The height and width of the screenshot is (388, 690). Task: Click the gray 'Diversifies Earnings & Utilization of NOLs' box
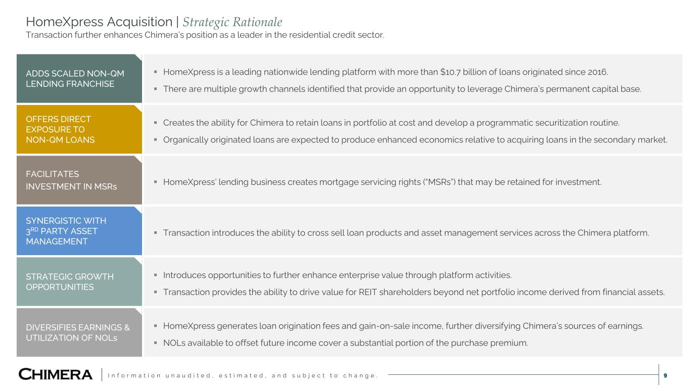78,332
